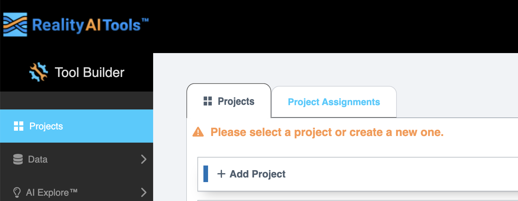Switch to the Project Assignments tab
Viewport: 518px width, 201px height.
(x=334, y=102)
